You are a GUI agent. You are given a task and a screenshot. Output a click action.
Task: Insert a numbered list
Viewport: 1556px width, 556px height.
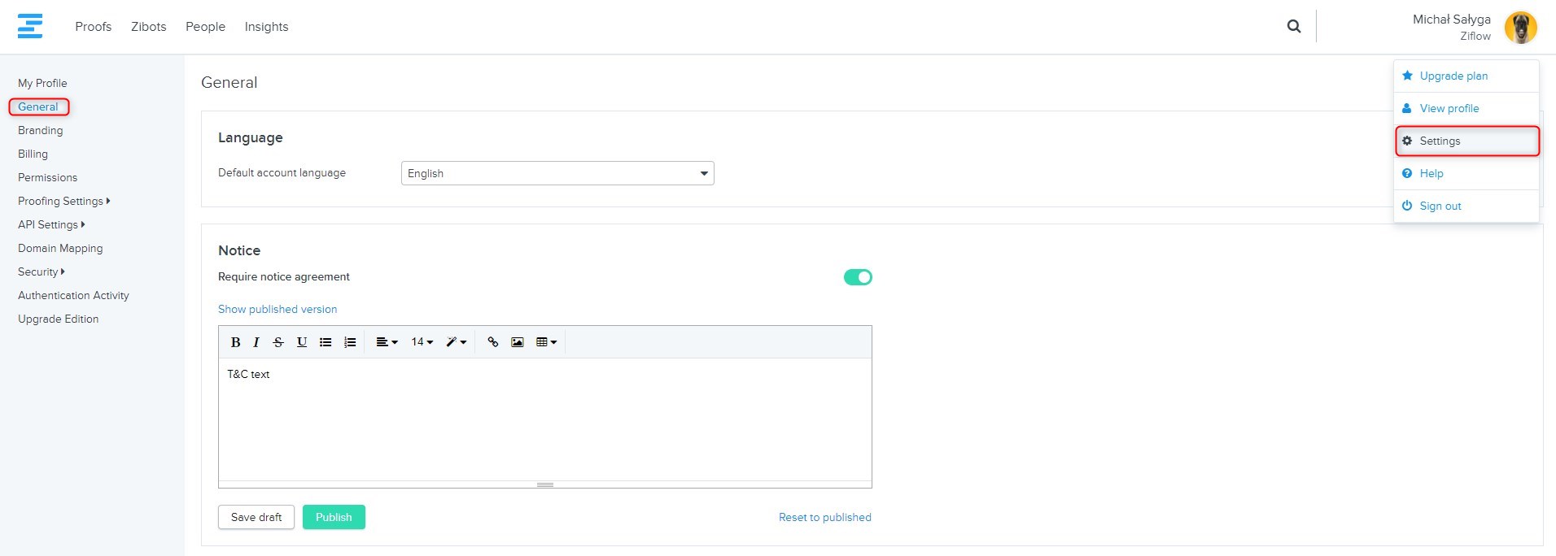(x=350, y=342)
